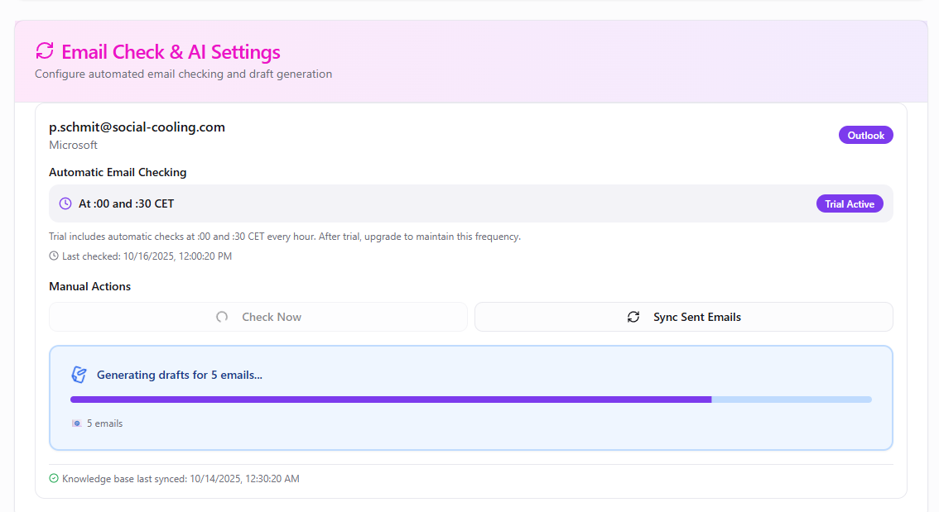
Task: Click the Knowledge base last synced text
Action: [181, 478]
